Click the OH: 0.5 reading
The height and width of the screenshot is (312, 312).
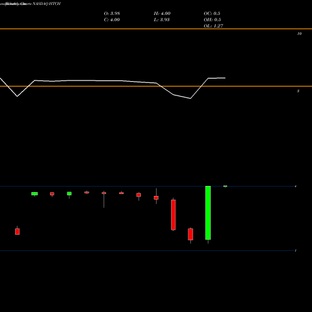212,20
